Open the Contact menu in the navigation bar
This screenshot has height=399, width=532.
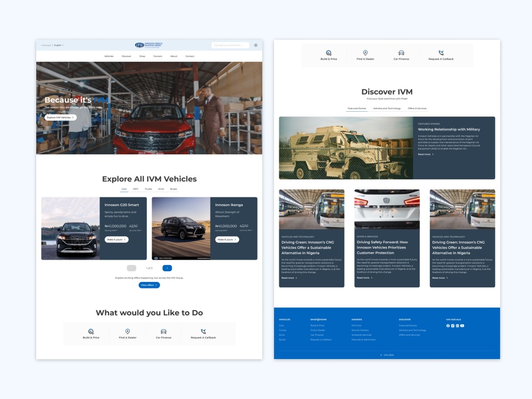coord(190,56)
